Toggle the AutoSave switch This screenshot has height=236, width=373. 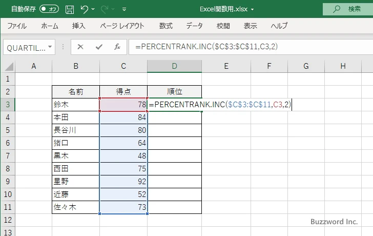pos(49,9)
